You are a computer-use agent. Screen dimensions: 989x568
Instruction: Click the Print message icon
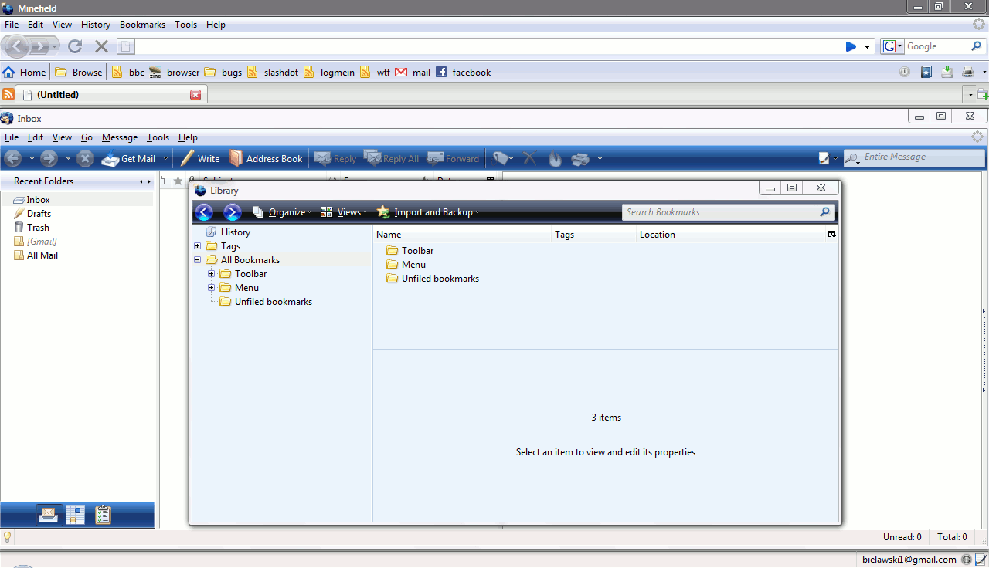pos(580,158)
